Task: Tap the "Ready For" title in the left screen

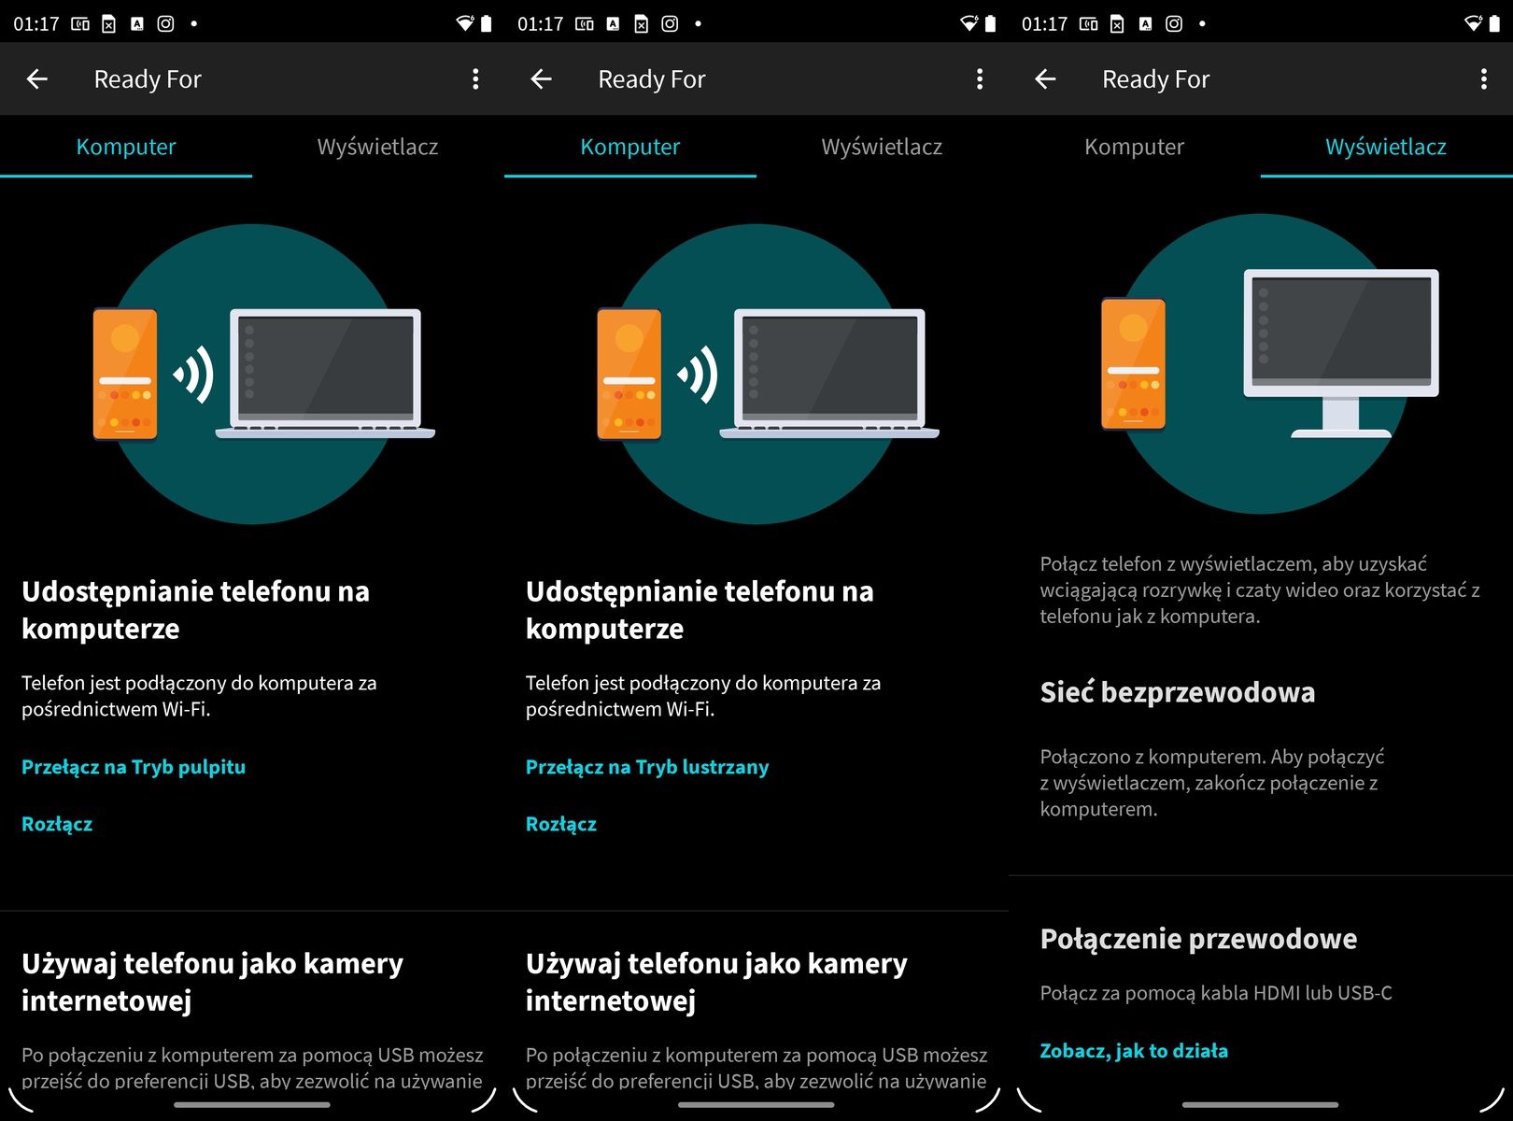Action: pos(148,79)
